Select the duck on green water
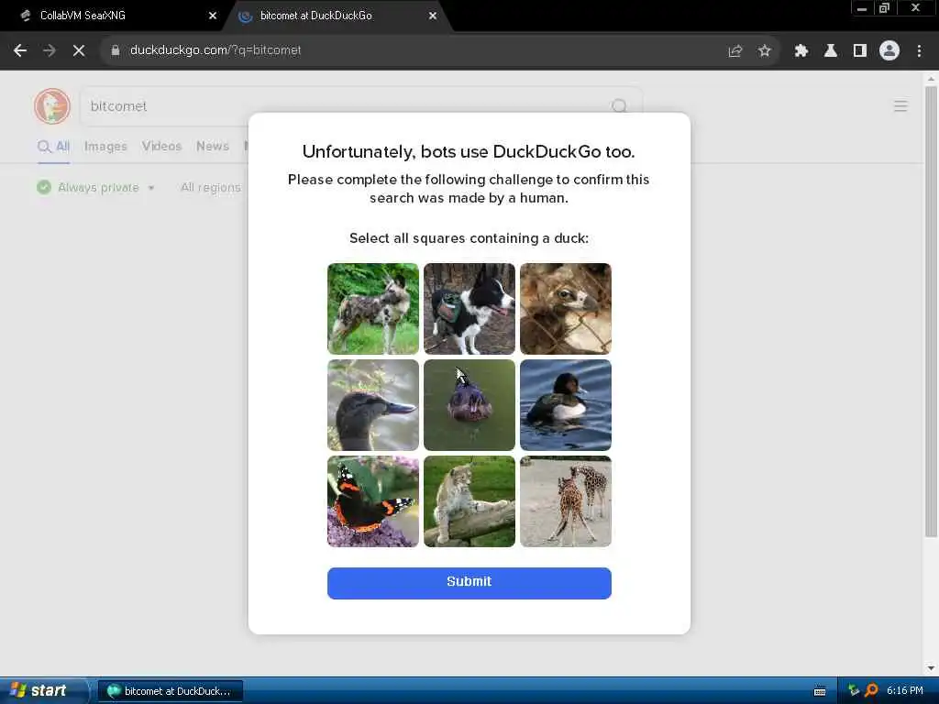 tap(469, 405)
